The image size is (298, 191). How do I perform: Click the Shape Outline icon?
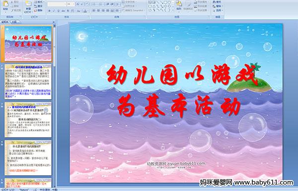tap(196, 6)
